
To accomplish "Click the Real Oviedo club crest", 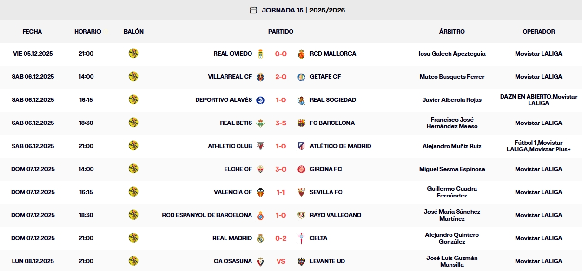I will [x=260, y=54].
